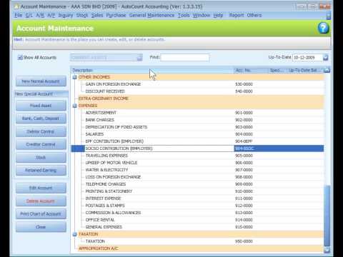Click the scroll-up arrow above the account list
Image resolution: width=343 pixels, height=257 pixels.
click(x=327, y=70)
